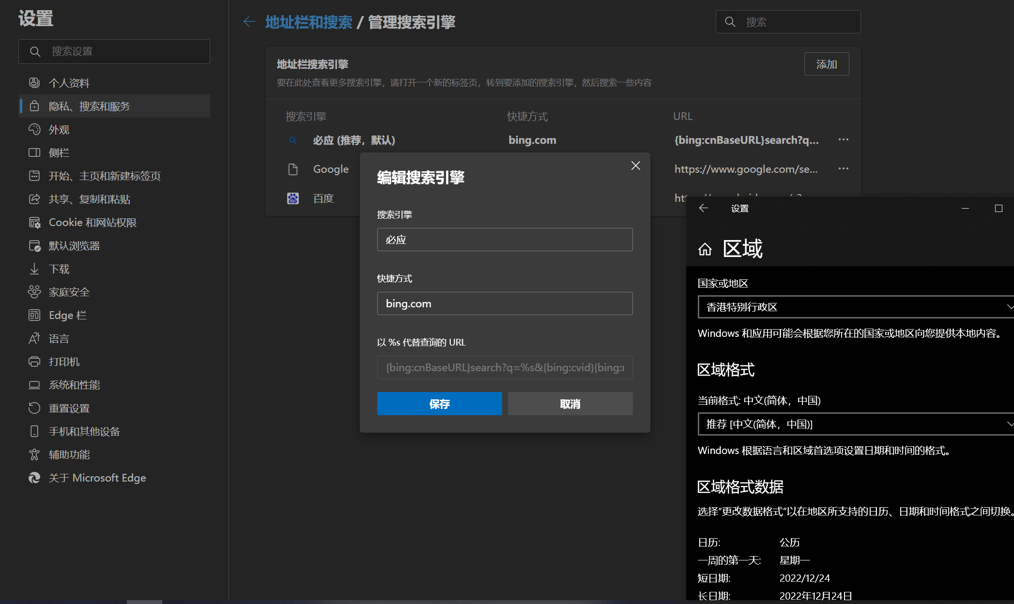This screenshot has width=1014, height=604.
Task: Click the back arrow beside 地址栏和搜索
Action: (248, 22)
